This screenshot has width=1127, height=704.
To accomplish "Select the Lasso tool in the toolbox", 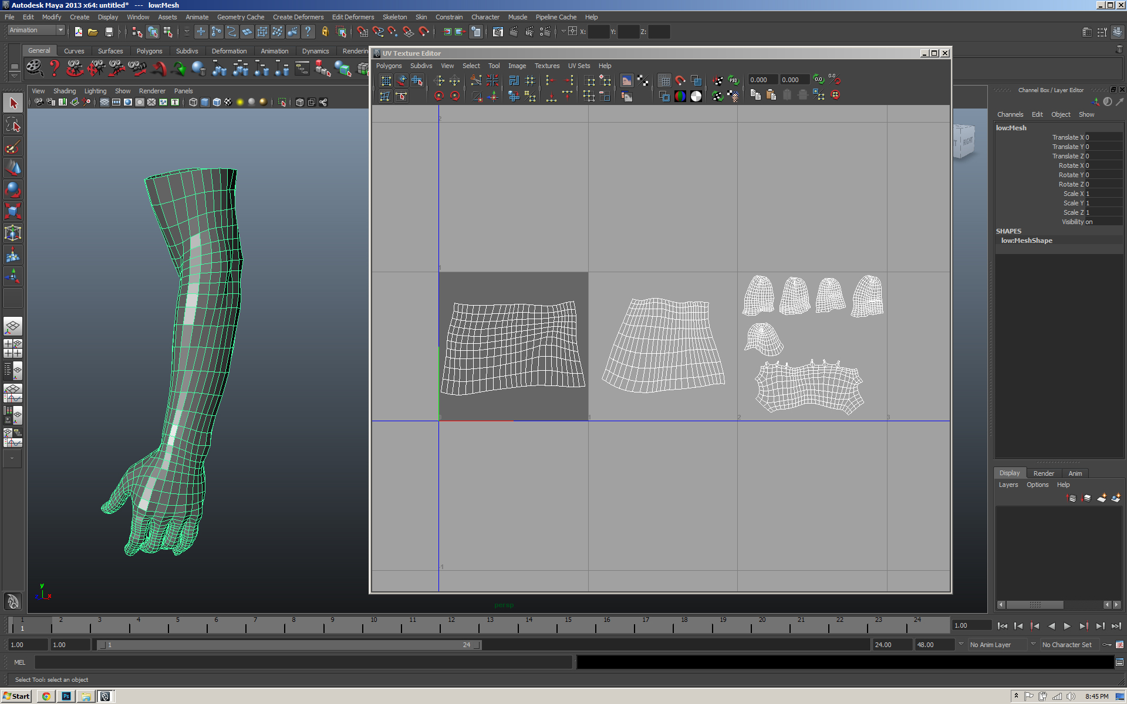I will (13, 124).
